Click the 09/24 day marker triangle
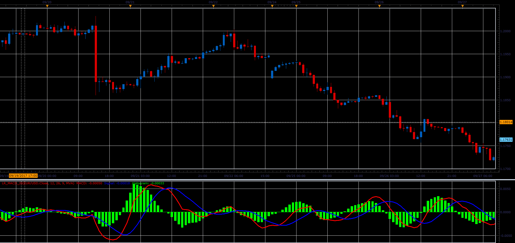The image size is (515, 243). pyautogui.click(x=272, y=6)
